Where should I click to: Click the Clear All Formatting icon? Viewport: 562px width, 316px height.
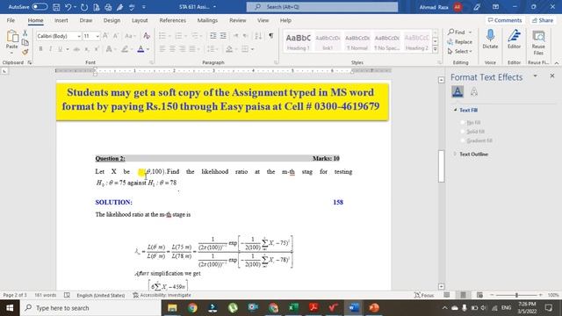[147, 36]
